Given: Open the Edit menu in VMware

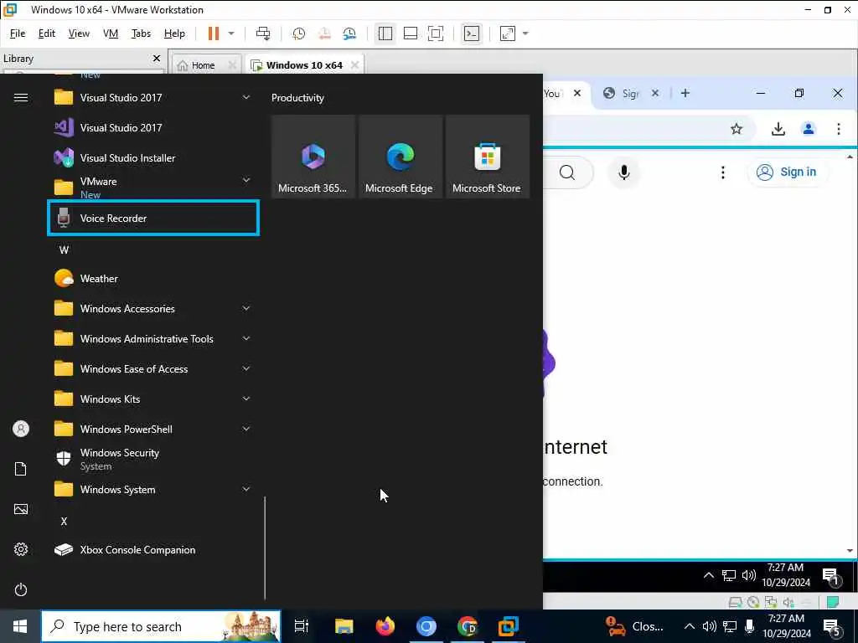Looking at the screenshot, I should click(47, 33).
